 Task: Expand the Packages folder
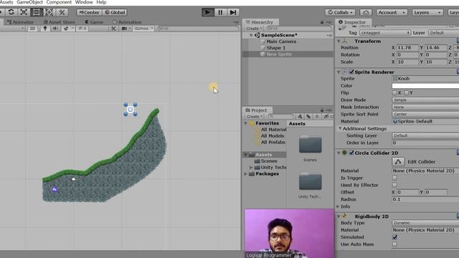point(245,173)
